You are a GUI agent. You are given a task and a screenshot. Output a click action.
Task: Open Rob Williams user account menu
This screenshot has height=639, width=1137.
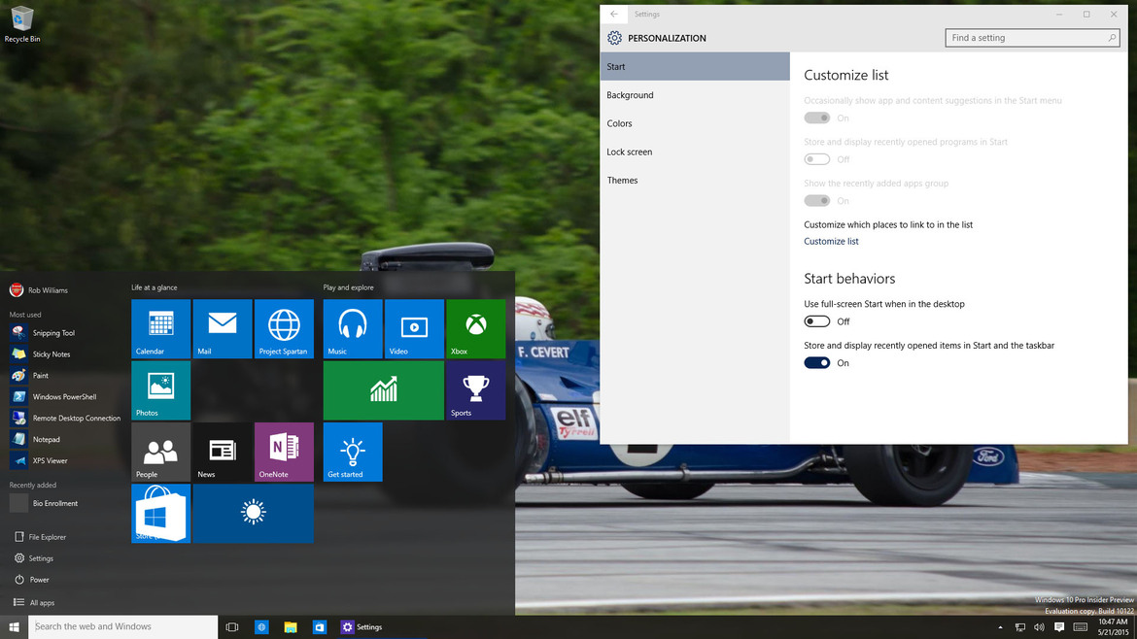[x=39, y=289]
